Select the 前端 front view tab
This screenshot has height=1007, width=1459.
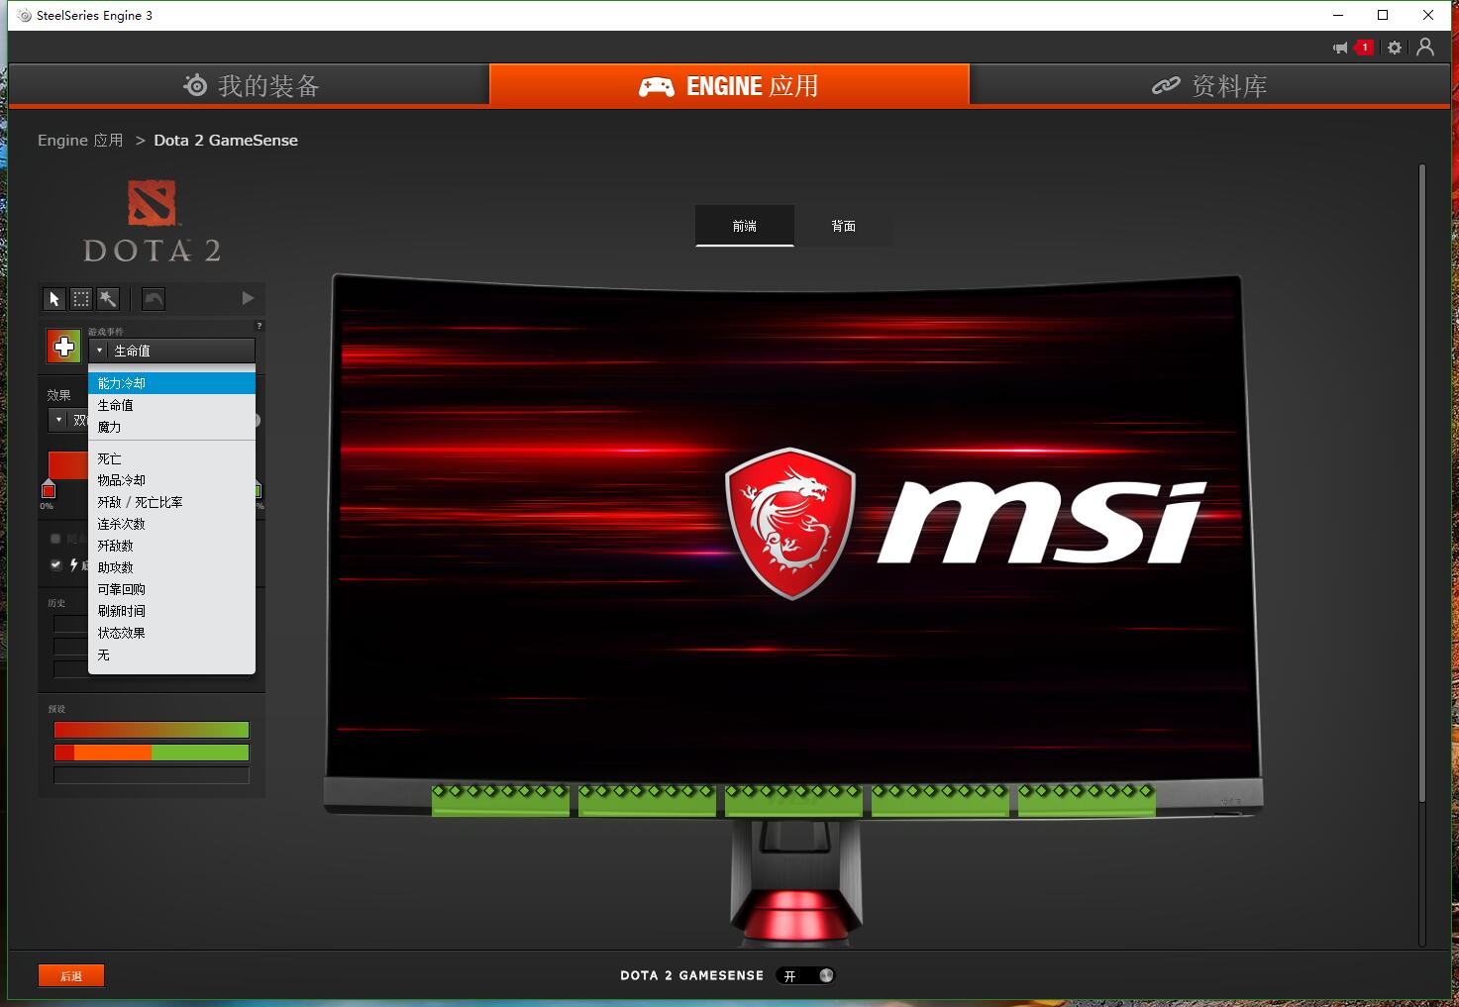pos(745,226)
